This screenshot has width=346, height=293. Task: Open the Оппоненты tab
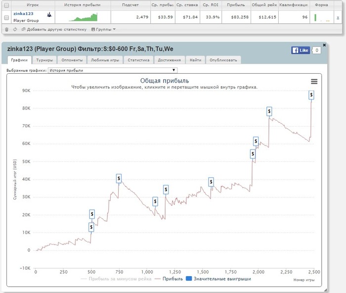[x=72, y=60]
